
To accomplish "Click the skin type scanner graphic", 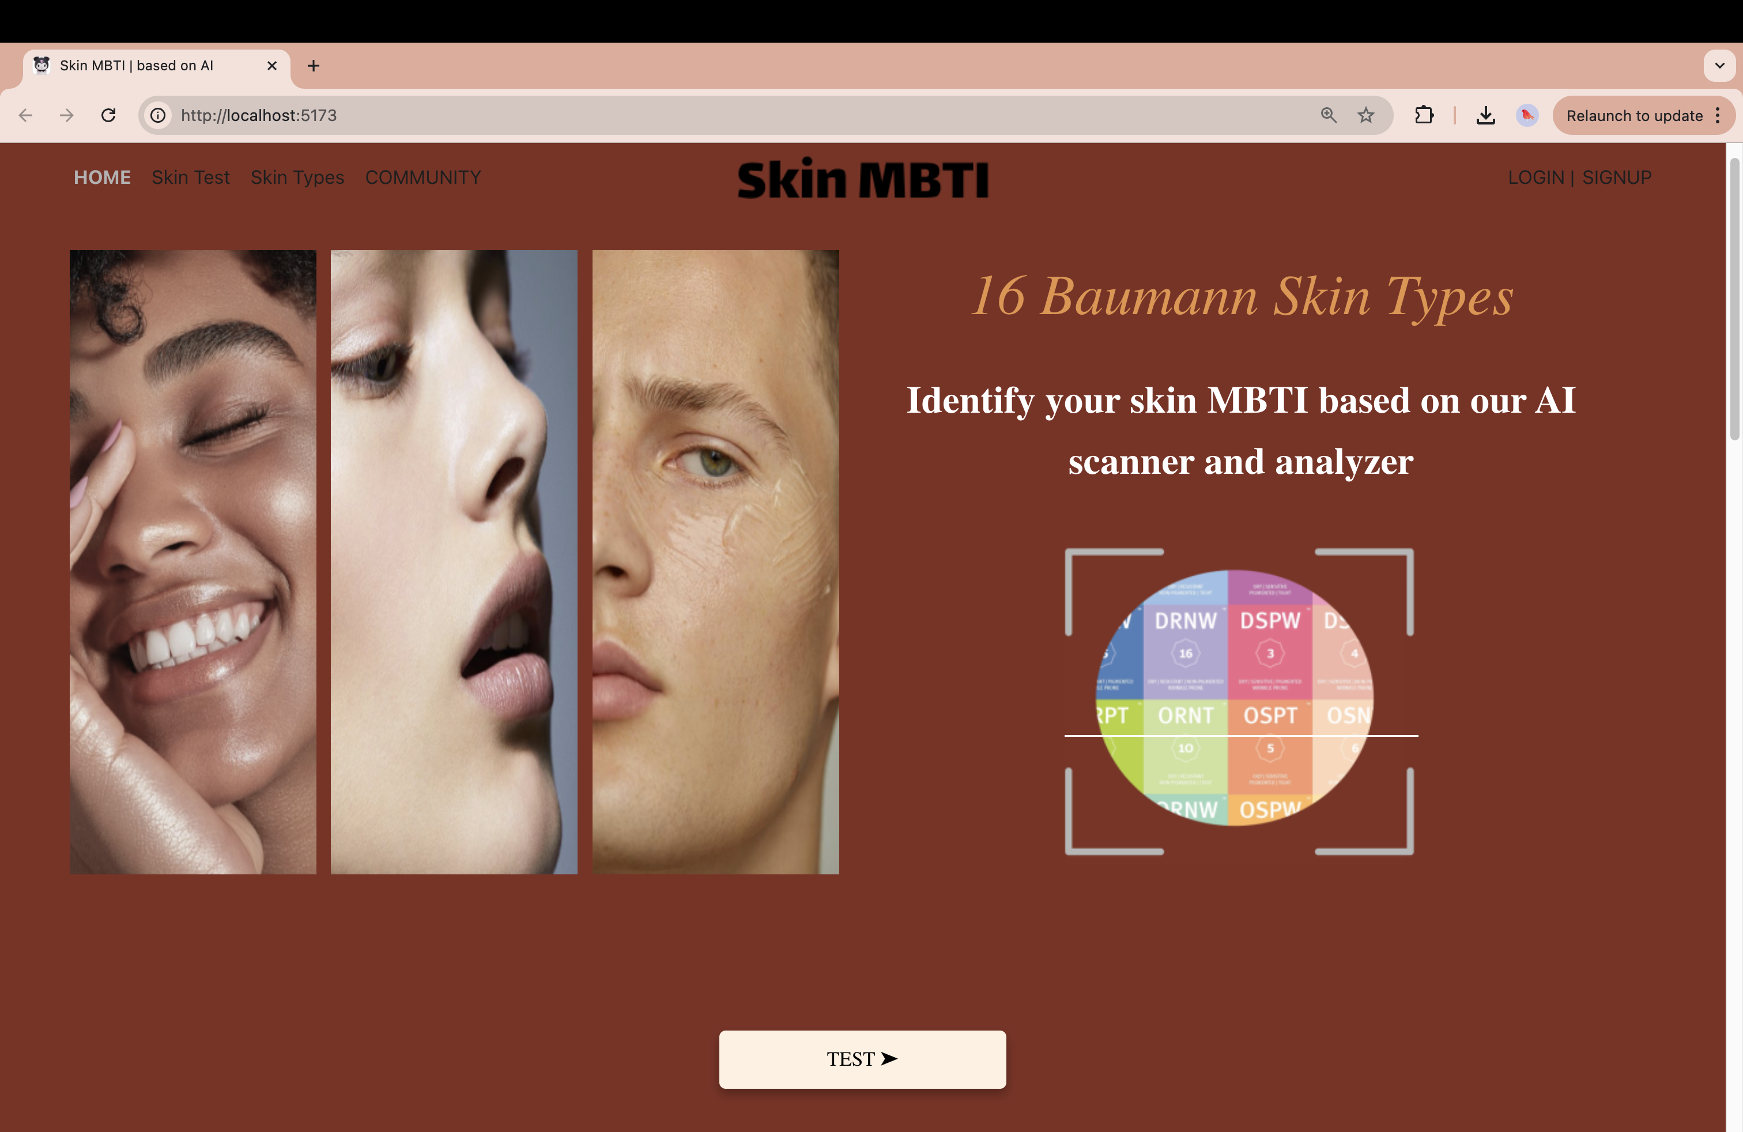I will pyautogui.click(x=1239, y=701).
